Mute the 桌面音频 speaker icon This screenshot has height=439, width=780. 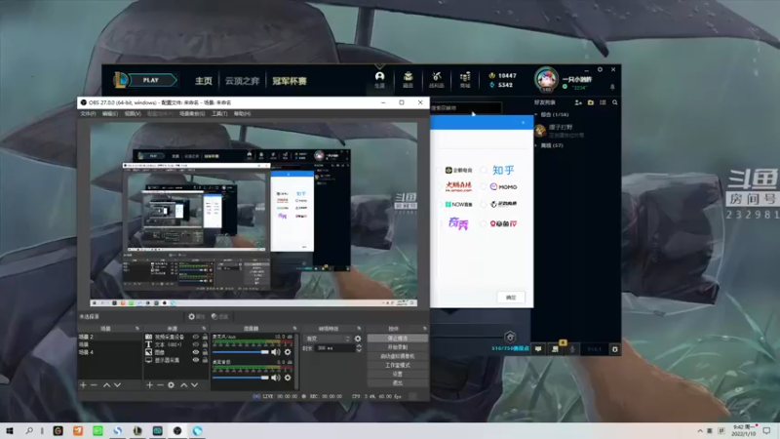pyautogui.click(x=276, y=378)
